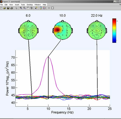Screen dimensions: 121x119
Task: Click the "5" x-axis tick label
Action: pos(28,109)
